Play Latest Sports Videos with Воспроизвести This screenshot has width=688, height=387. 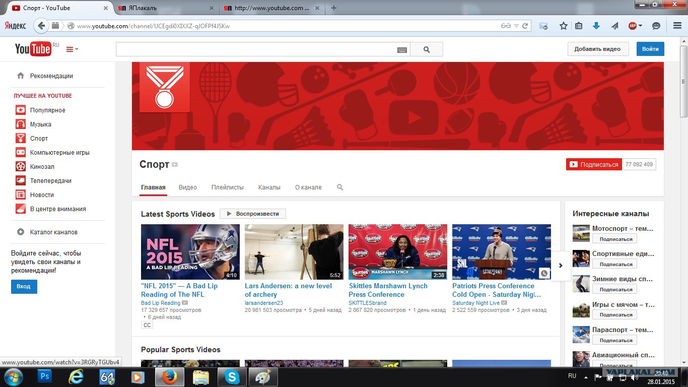coord(252,213)
